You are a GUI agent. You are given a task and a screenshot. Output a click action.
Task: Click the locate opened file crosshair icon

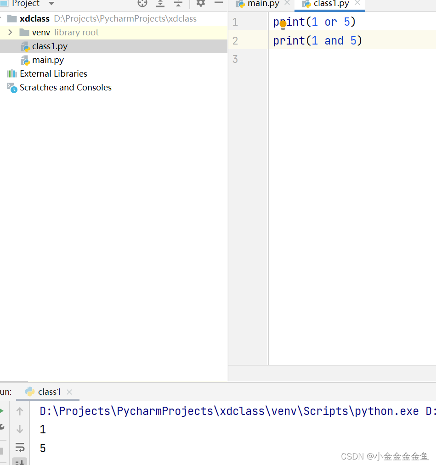[142, 3]
